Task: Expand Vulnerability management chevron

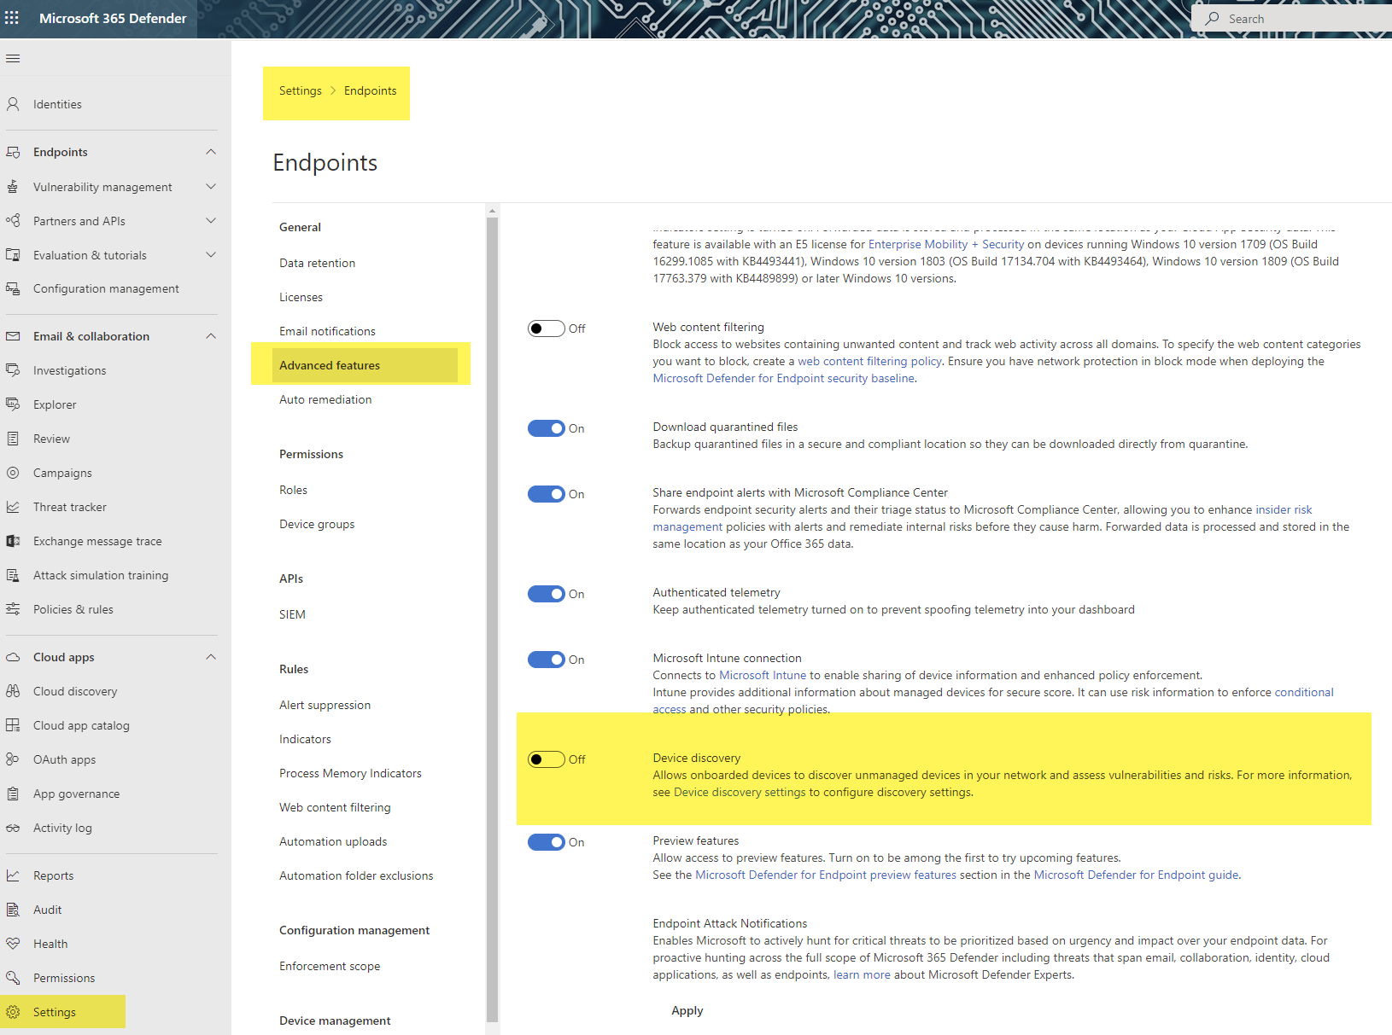Action: point(211,187)
